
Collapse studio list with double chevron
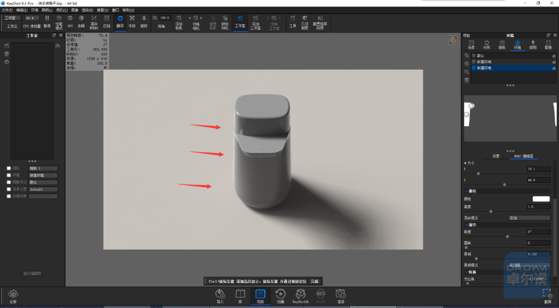coord(57,46)
